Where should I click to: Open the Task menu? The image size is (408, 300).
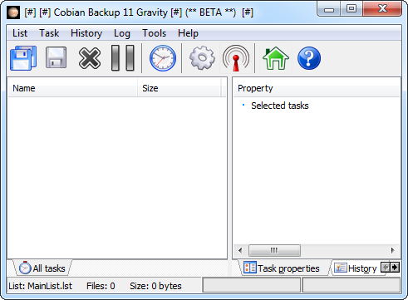(x=49, y=33)
